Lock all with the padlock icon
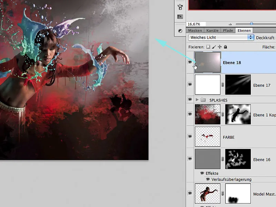276x207 pixels. click(225, 47)
